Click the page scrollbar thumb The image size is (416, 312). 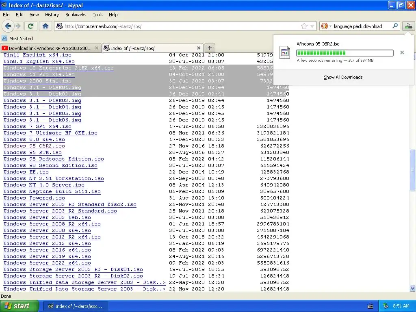click(x=412, y=170)
